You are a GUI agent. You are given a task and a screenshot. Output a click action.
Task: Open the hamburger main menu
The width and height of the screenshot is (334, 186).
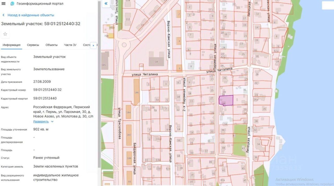[4, 4]
